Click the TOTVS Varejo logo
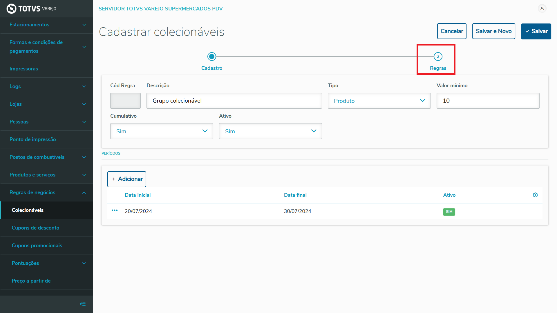The height and width of the screenshot is (313, 557). (31, 9)
